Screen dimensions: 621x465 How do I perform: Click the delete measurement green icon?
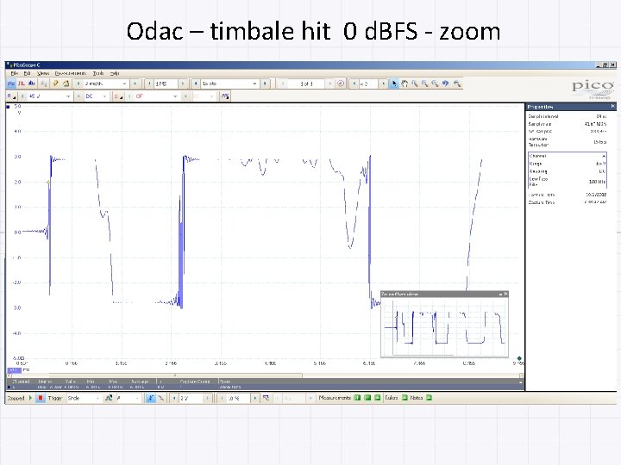coord(378,398)
